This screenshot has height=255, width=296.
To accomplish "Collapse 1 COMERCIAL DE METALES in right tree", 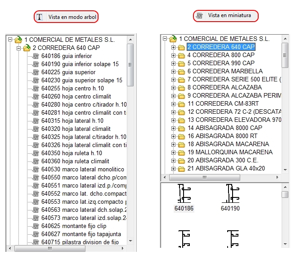I will click(165, 39).
